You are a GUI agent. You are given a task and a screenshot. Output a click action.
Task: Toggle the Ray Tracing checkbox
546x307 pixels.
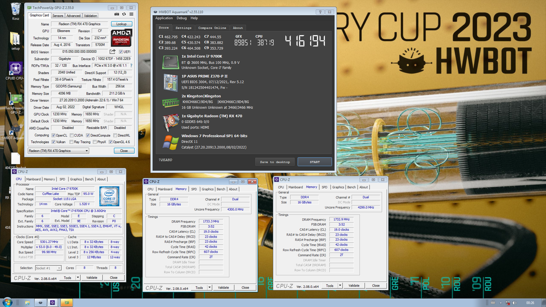[71, 142]
